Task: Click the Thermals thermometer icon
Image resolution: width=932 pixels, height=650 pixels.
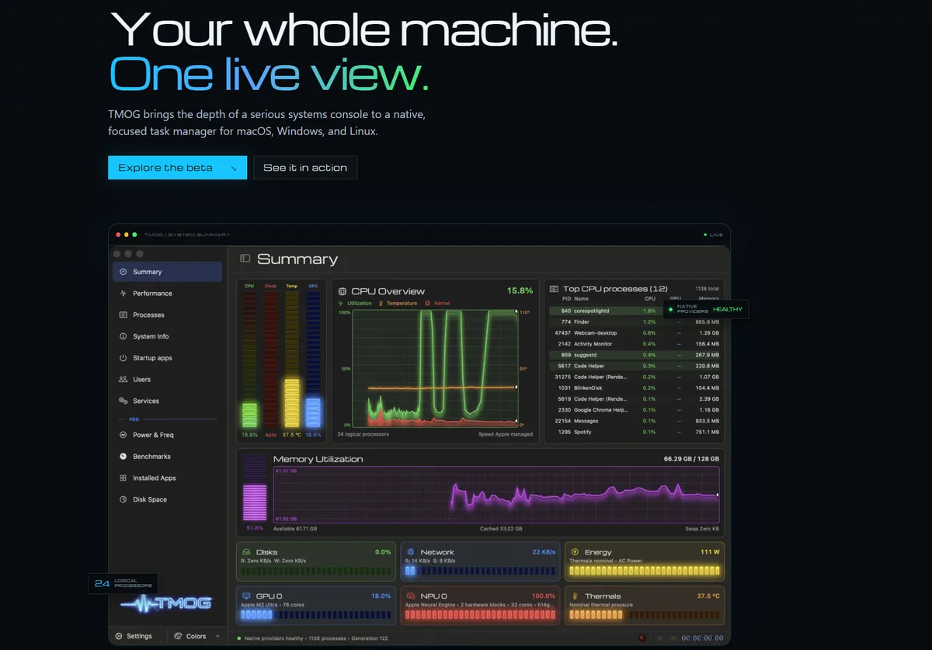Action: [576, 596]
